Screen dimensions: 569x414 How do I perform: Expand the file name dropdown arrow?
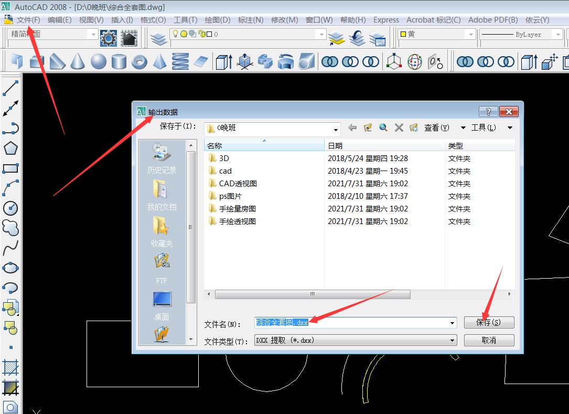(x=452, y=323)
